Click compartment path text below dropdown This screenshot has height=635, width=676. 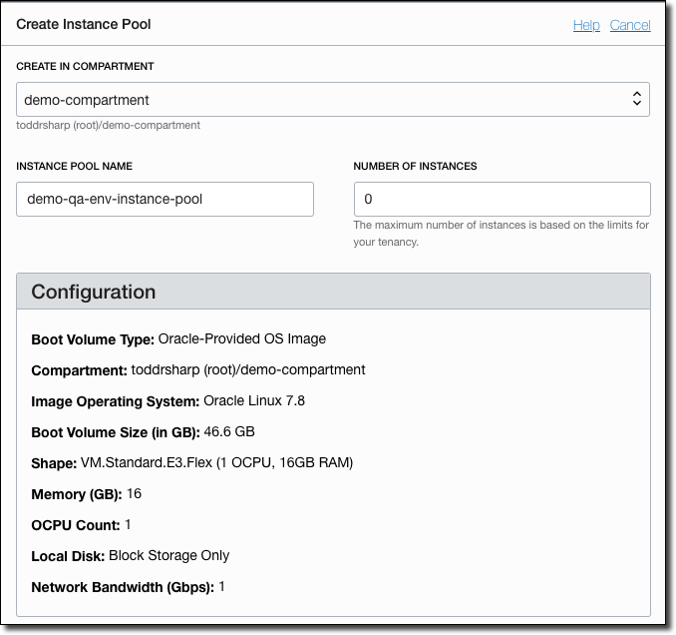[108, 126]
